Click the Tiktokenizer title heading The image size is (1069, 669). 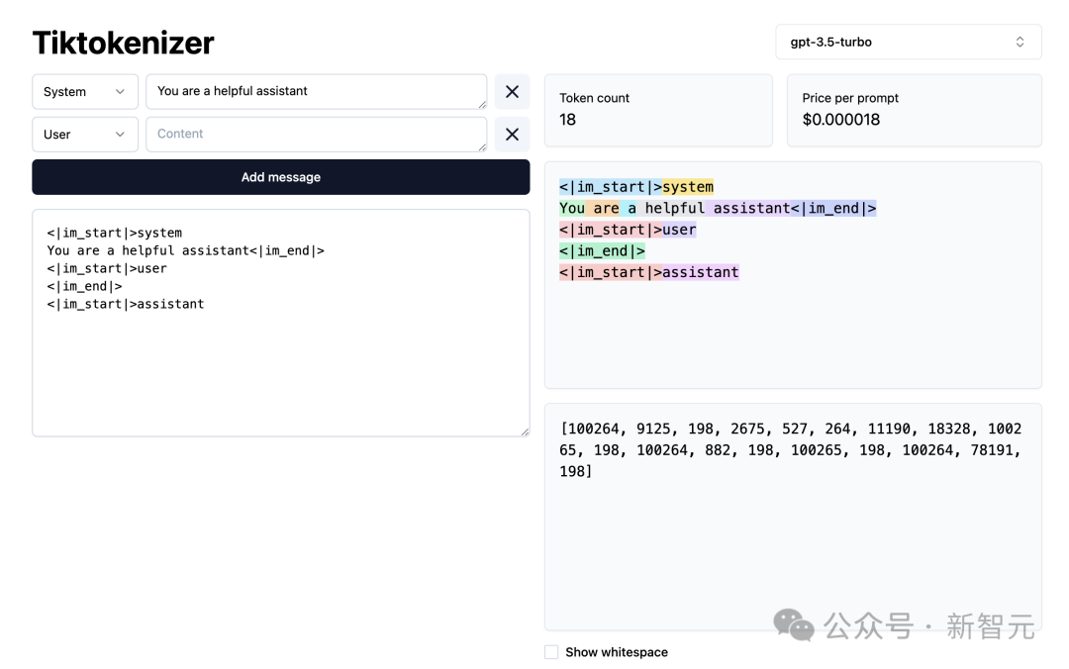pyautogui.click(x=123, y=43)
